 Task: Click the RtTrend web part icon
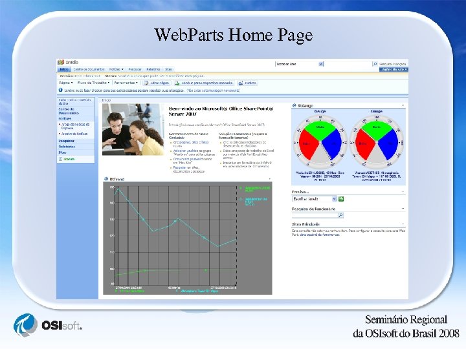(106, 179)
